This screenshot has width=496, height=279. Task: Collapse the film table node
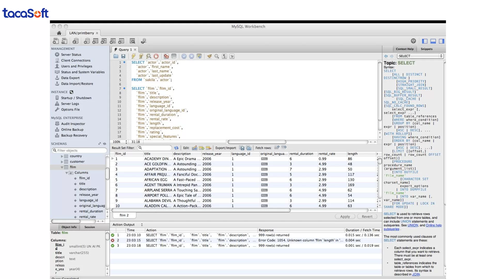62,167
